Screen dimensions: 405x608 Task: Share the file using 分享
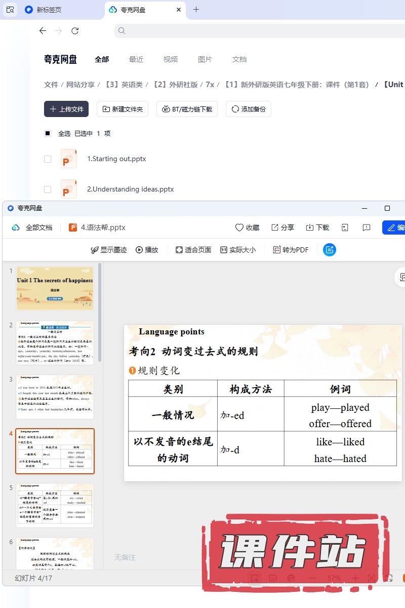(x=282, y=227)
